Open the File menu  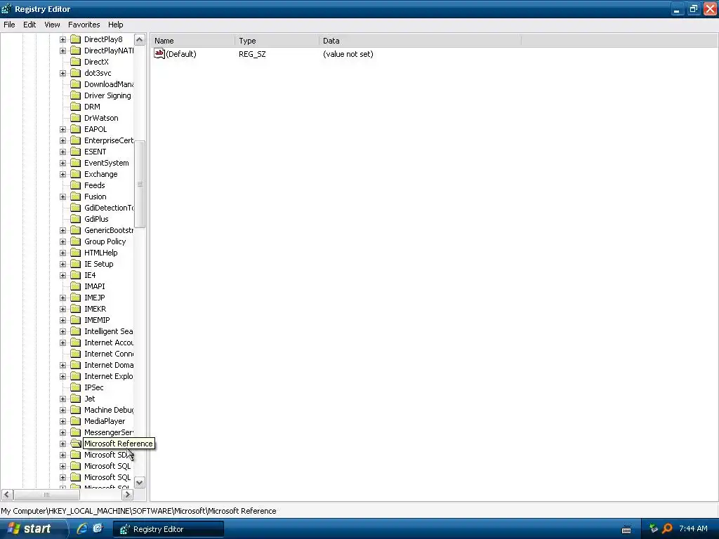pyautogui.click(x=9, y=25)
